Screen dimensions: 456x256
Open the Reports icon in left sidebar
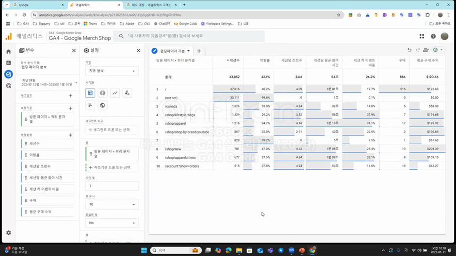pos(8,63)
